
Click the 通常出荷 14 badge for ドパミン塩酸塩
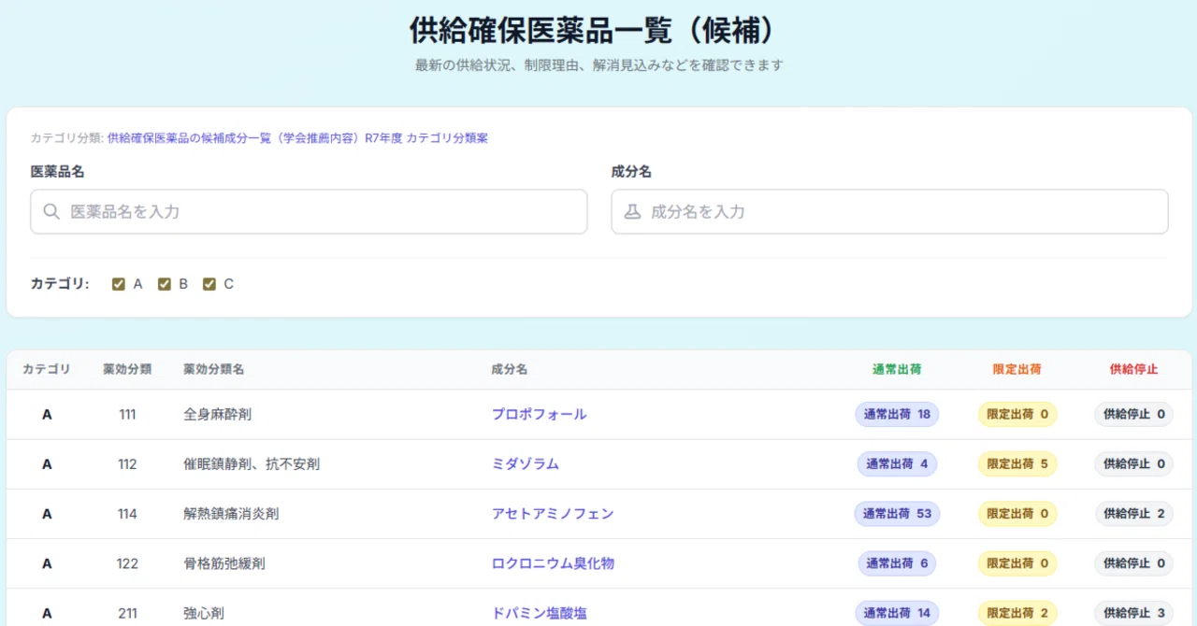[x=897, y=613]
